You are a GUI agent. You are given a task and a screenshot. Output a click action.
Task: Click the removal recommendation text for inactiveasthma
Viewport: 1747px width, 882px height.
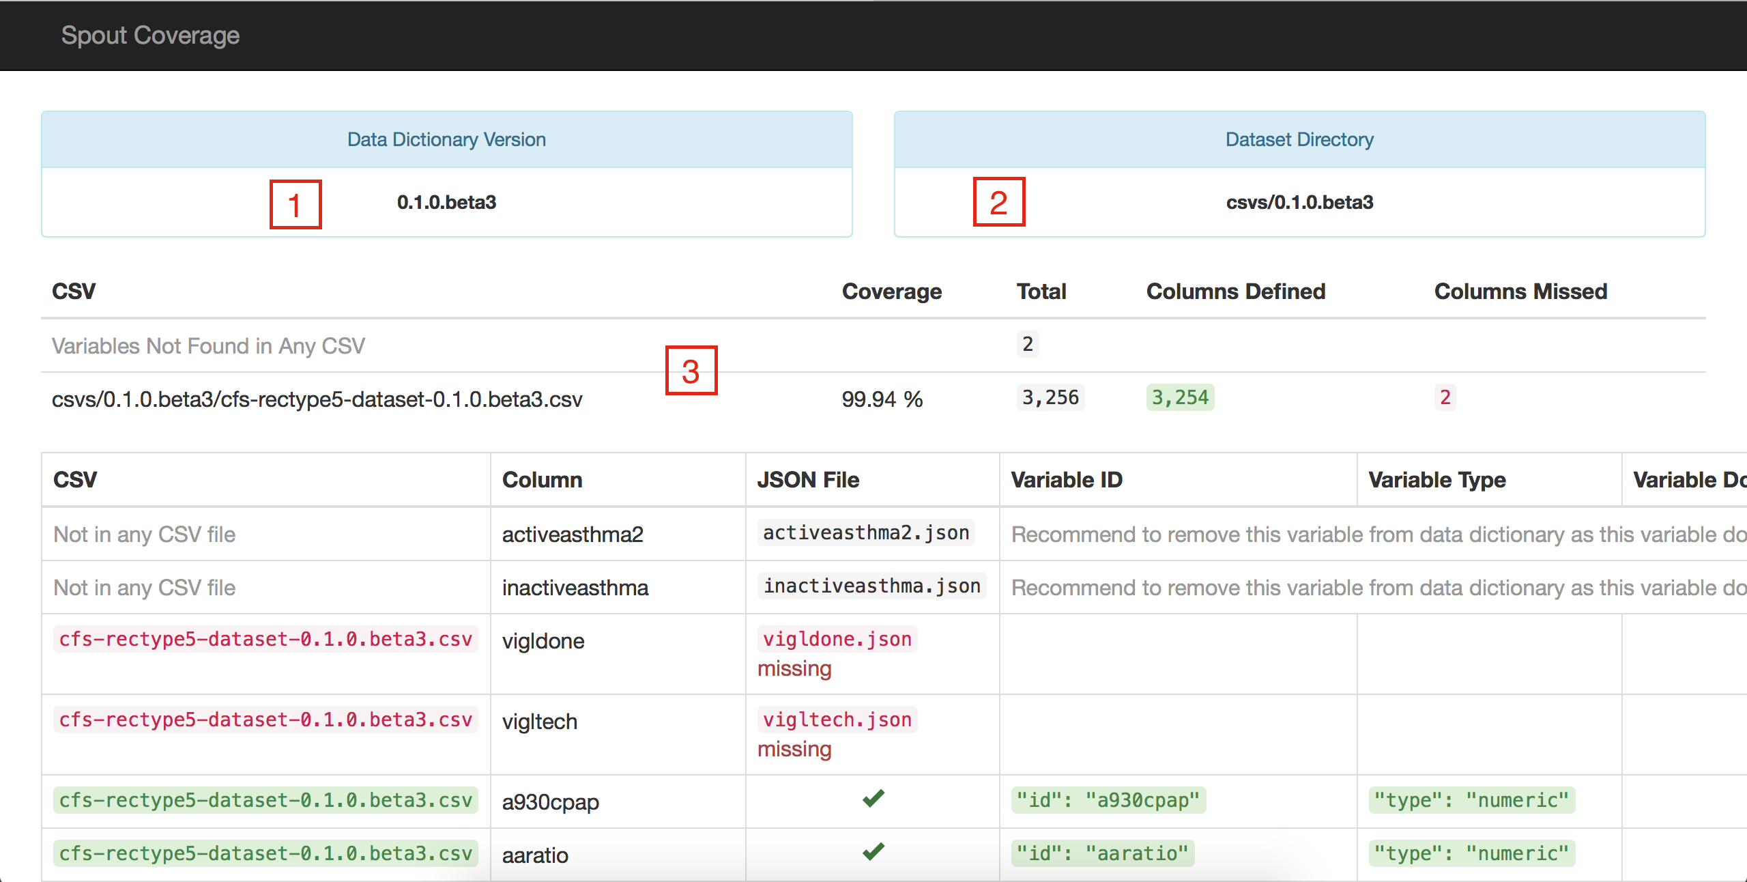pos(1378,588)
